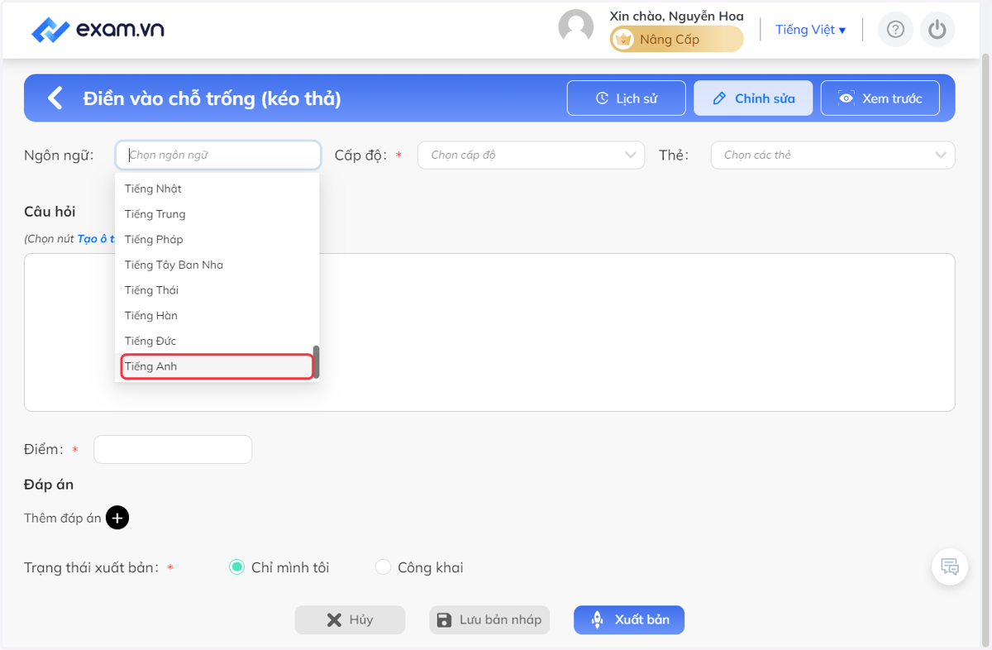Open the Chọn cấp độ dropdown
The width and height of the screenshot is (992, 650).
531,155
